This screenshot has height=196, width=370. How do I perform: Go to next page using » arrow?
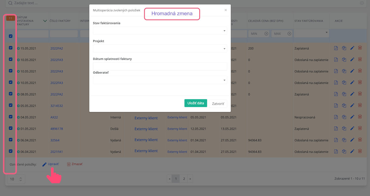coord(190,179)
